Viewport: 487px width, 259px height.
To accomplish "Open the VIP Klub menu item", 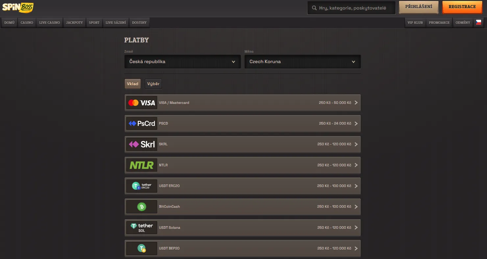I will tap(415, 23).
